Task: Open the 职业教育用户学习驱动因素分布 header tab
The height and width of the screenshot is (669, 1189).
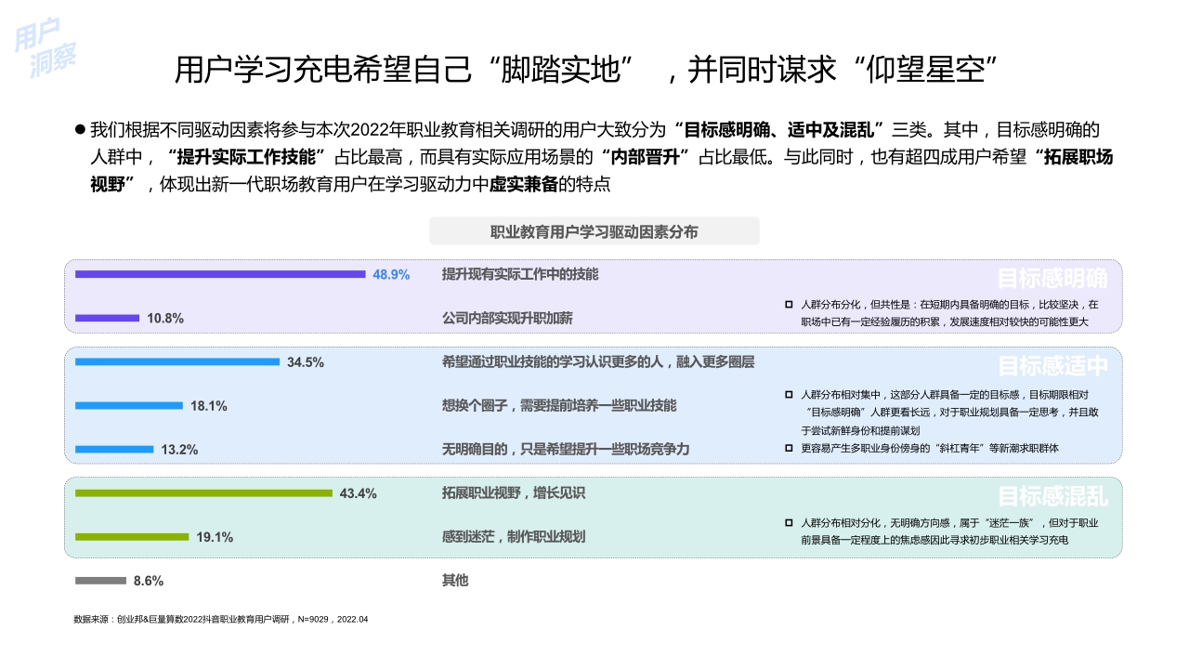Action: 594,230
